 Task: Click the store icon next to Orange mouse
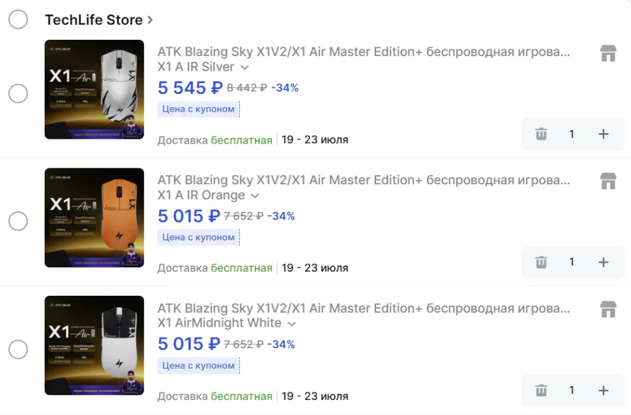pyautogui.click(x=608, y=182)
